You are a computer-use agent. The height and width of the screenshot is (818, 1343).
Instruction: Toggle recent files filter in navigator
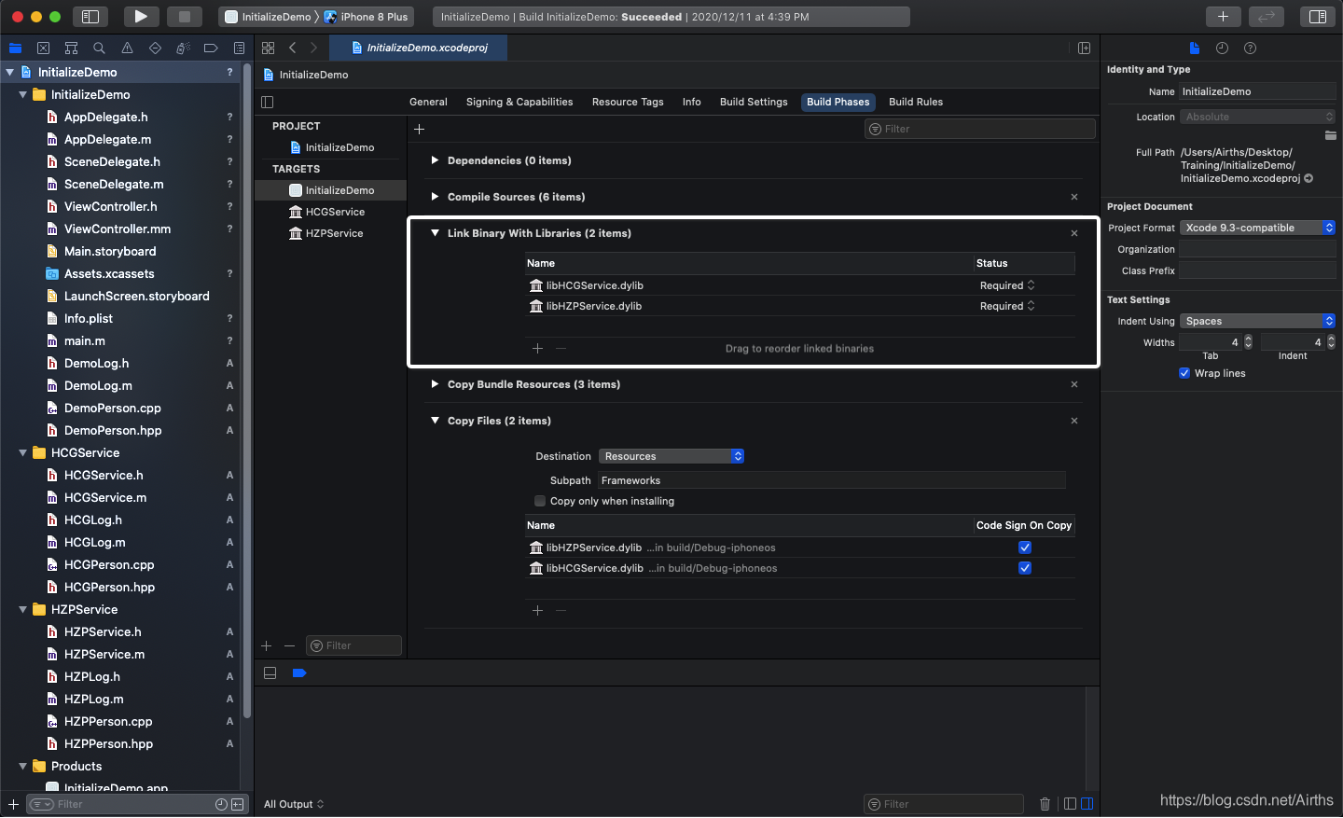click(x=221, y=804)
